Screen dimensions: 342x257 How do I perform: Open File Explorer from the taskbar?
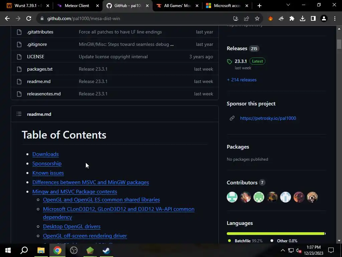pos(41,250)
